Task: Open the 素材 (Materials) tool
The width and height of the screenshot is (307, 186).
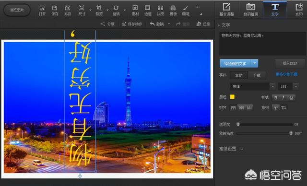Action: pos(135,11)
